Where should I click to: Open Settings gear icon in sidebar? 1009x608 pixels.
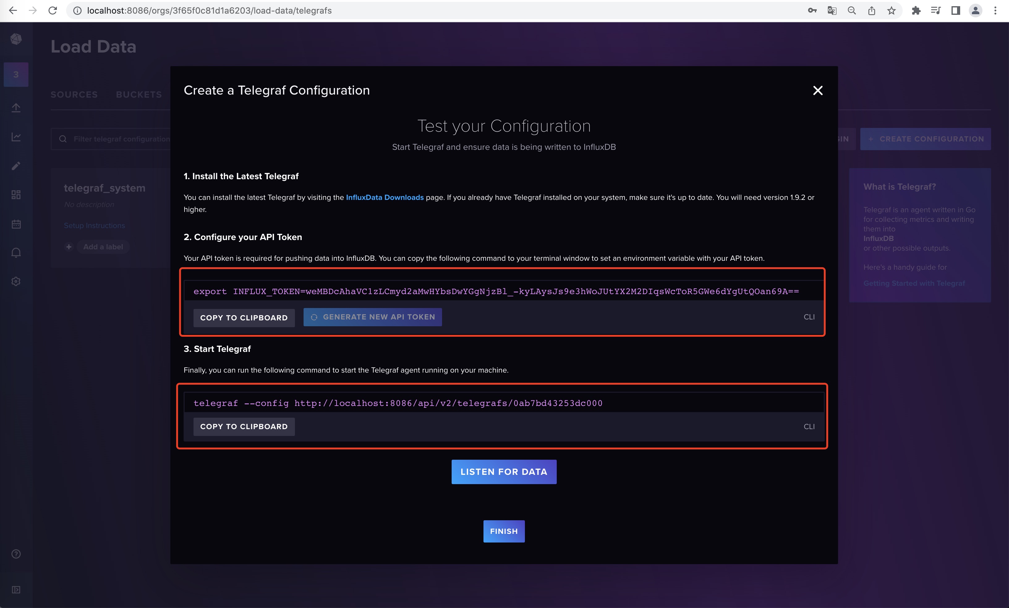point(16,281)
